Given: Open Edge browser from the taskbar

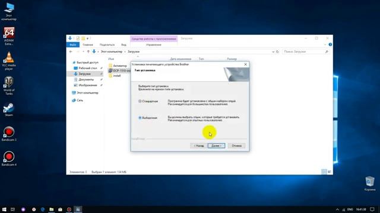Looking at the screenshot, I should pyautogui.click(x=43, y=209).
